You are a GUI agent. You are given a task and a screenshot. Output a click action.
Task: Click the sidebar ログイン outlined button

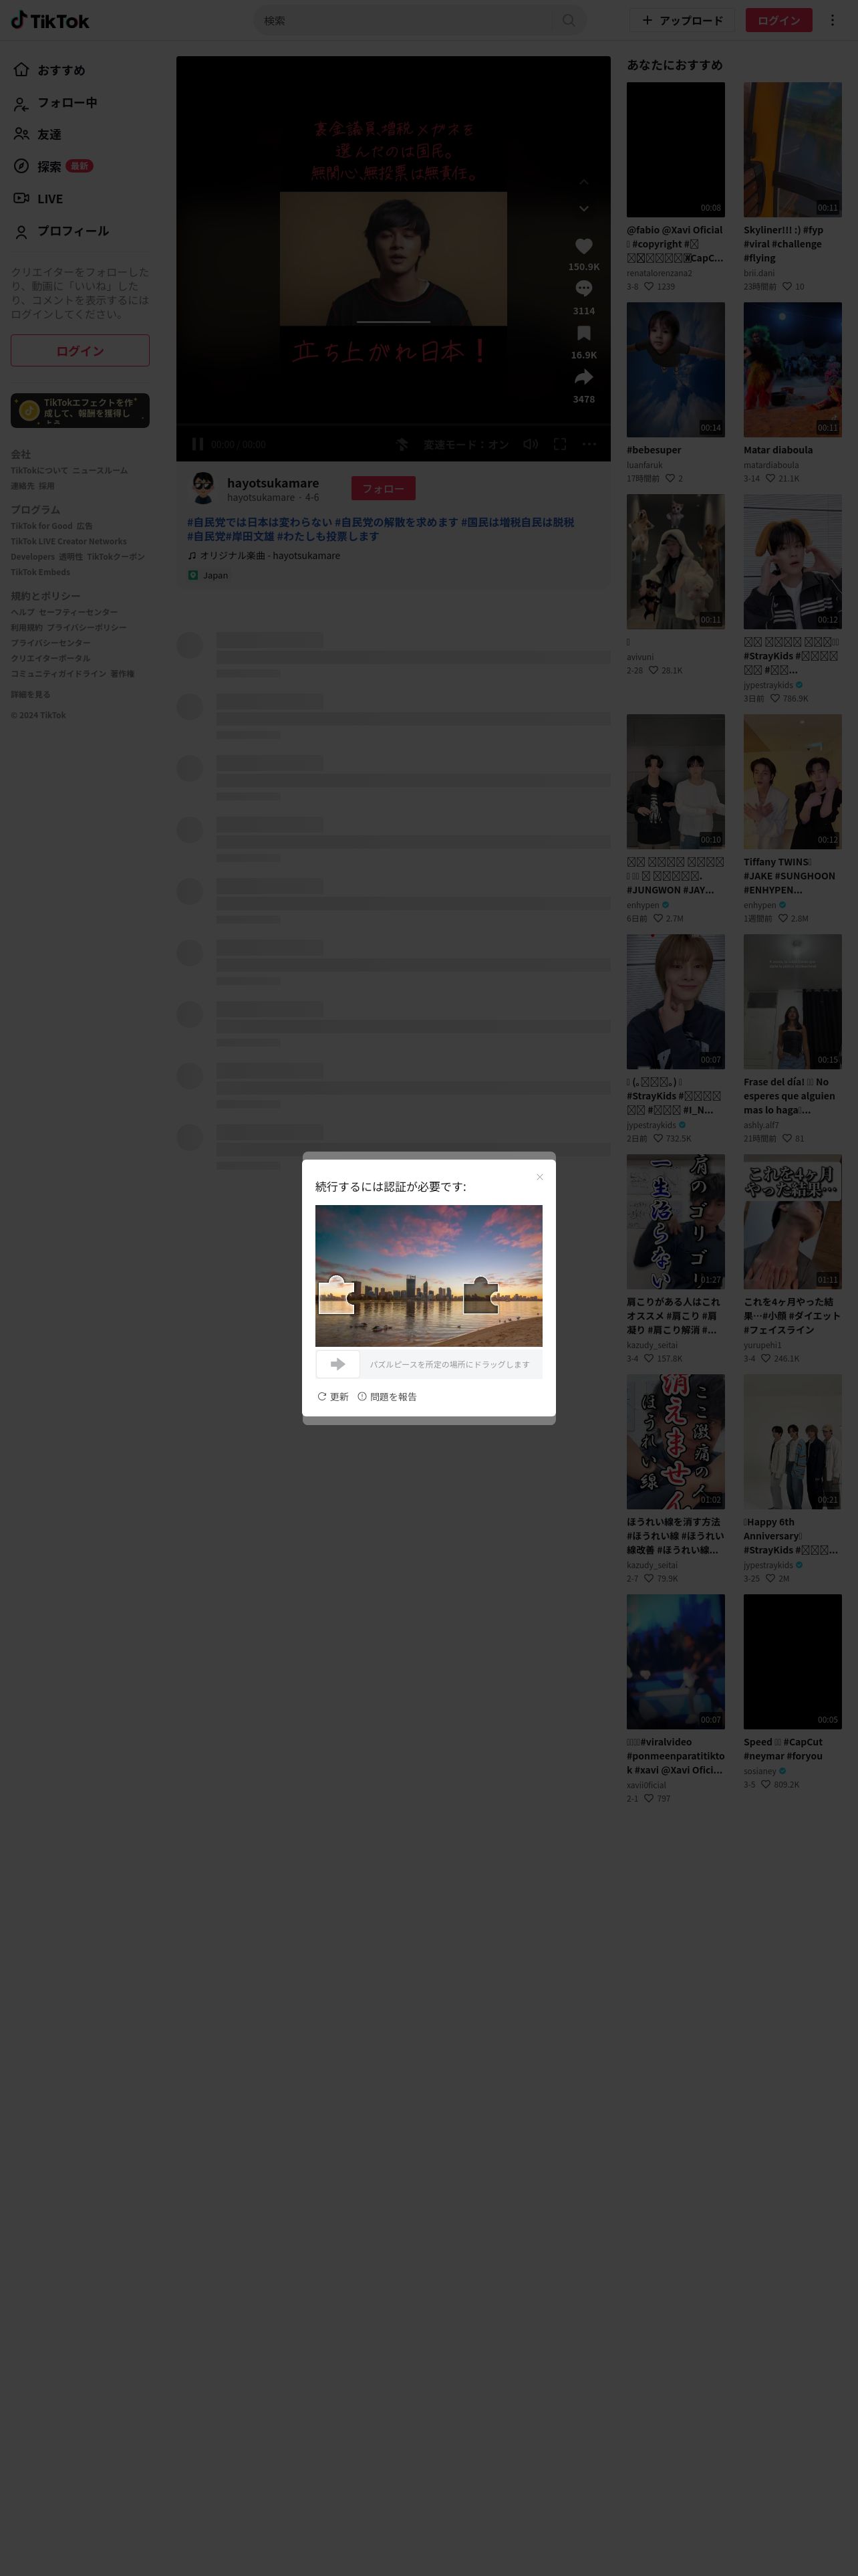80,351
